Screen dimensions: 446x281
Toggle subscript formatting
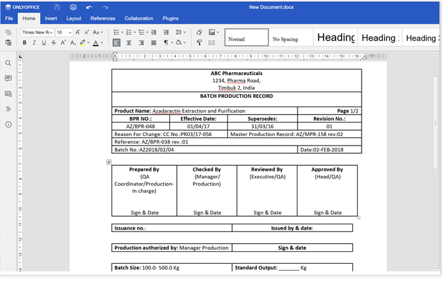click(x=73, y=43)
